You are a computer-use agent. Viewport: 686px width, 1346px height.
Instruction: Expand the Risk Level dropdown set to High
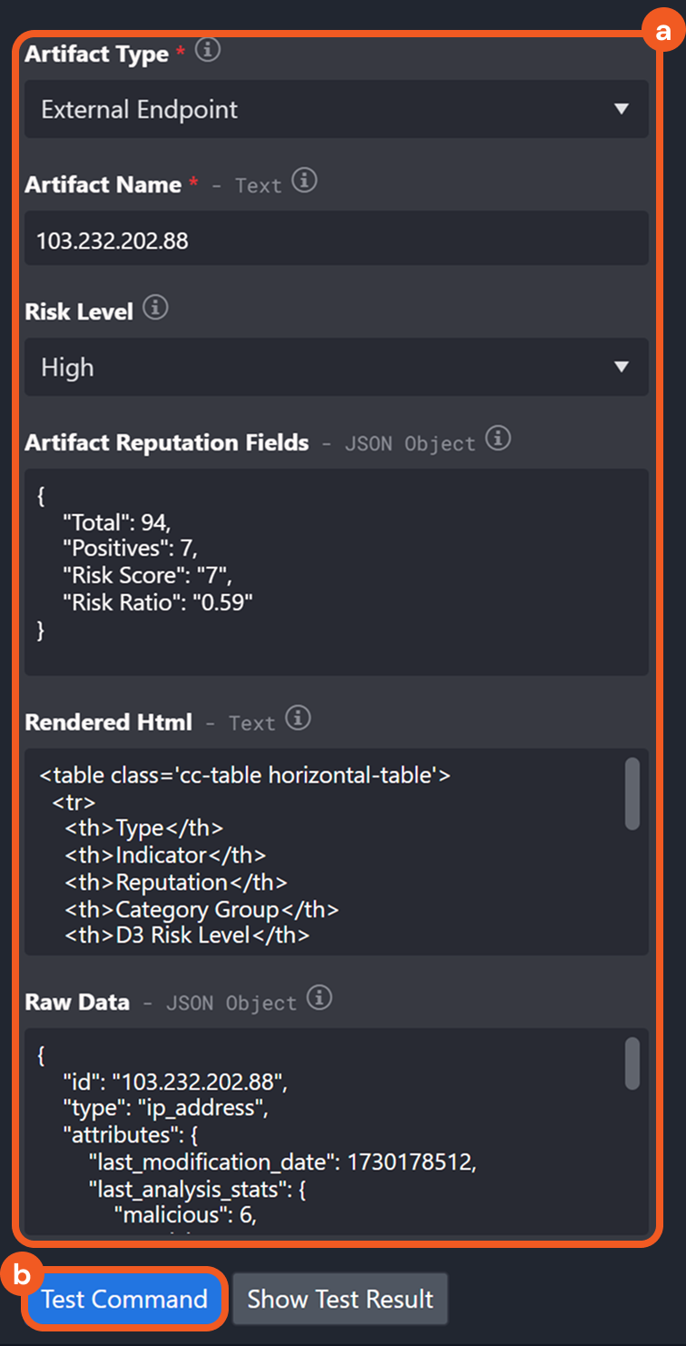336,367
